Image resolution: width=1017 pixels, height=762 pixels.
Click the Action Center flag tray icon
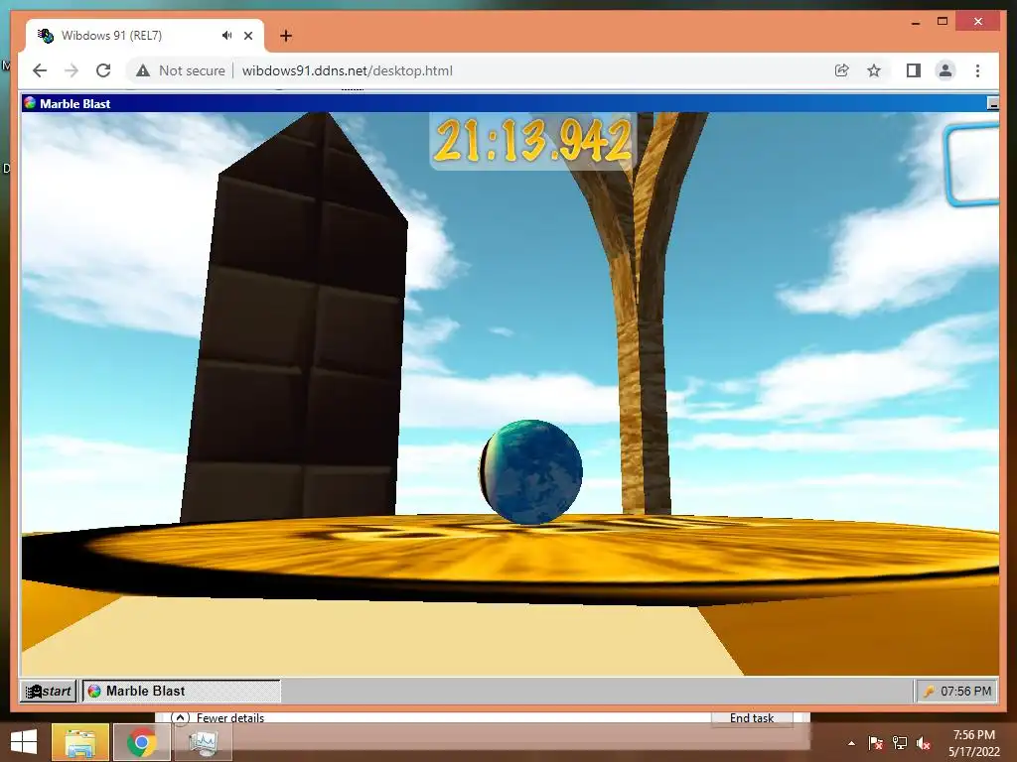(x=875, y=743)
